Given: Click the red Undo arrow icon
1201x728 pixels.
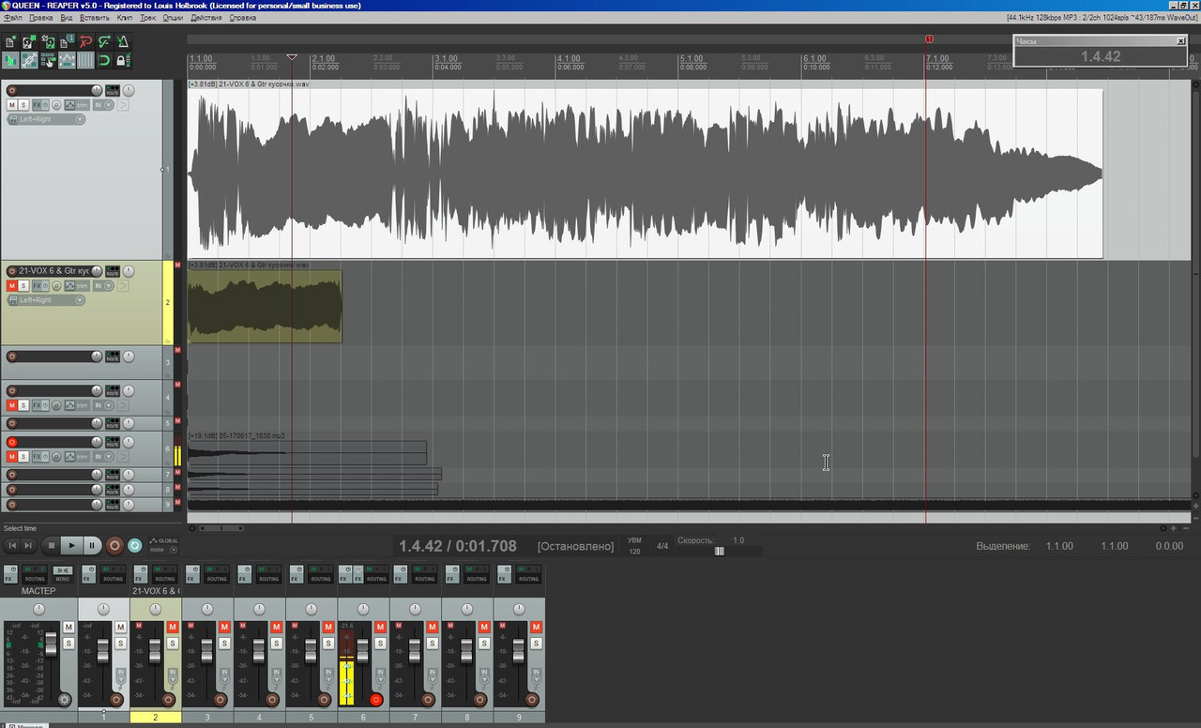Looking at the screenshot, I should (x=85, y=42).
